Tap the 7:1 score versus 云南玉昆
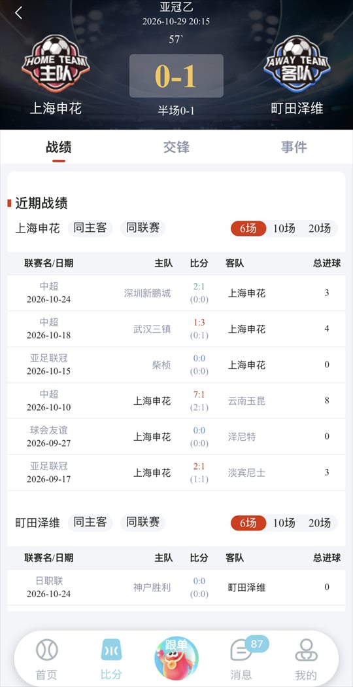The width and height of the screenshot is (353, 687). pos(199,394)
